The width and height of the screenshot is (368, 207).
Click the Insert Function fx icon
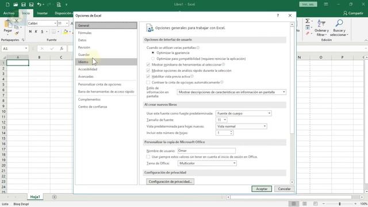point(62,48)
